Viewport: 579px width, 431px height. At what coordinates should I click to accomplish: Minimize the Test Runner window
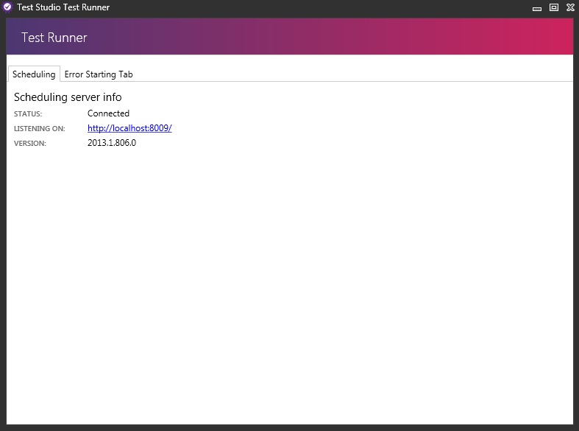pyautogui.click(x=538, y=7)
